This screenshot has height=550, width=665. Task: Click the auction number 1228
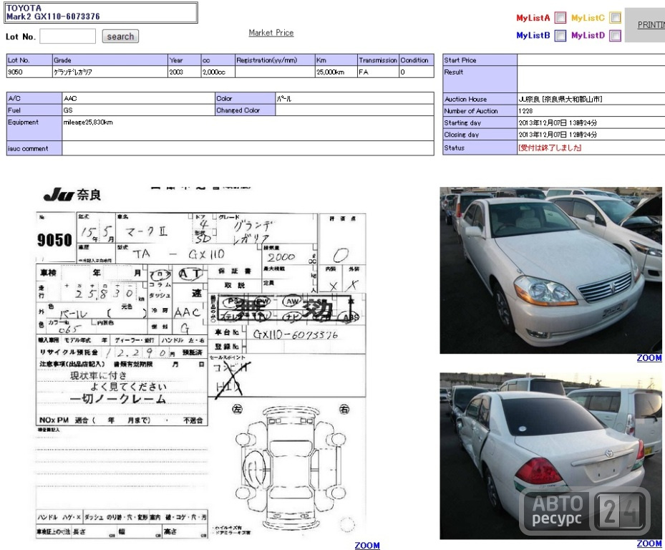pos(525,111)
